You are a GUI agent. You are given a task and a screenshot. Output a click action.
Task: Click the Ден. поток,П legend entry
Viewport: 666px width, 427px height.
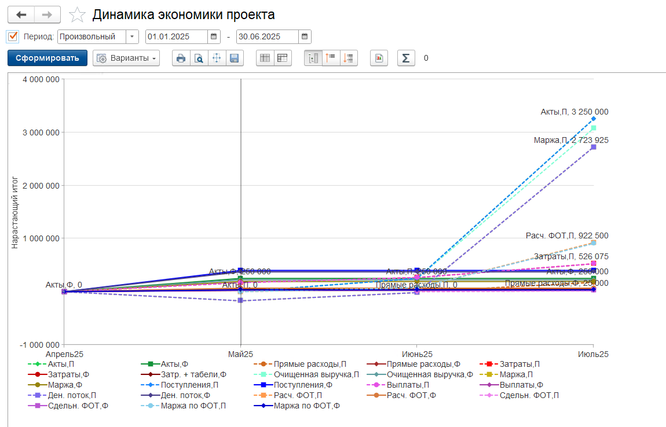(62, 395)
